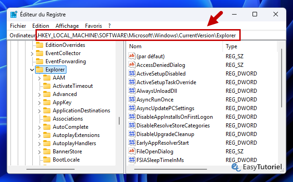Expand the AppKey subkey
This screenshot has height=182, width=293.
click(39, 103)
